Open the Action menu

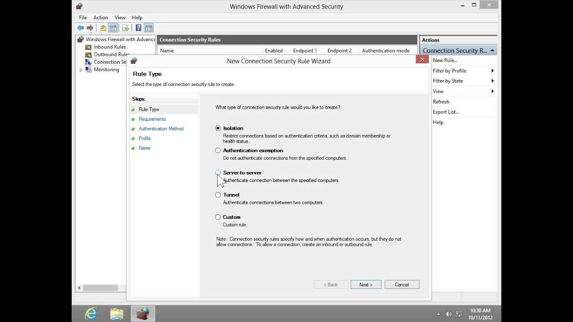pyautogui.click(x=101, y=17)
